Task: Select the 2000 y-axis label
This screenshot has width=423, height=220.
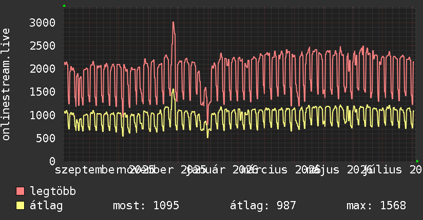Action: point(43,69)
